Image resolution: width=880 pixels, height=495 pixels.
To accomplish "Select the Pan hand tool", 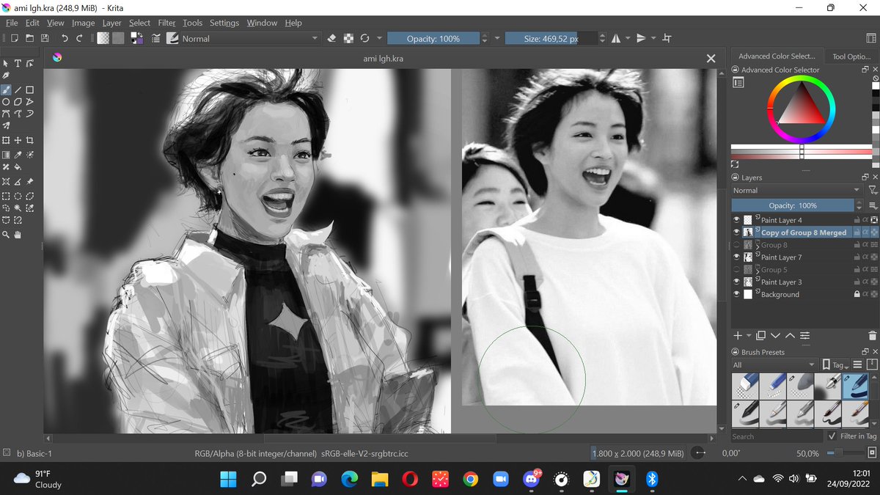I will (x=18, y=235).
